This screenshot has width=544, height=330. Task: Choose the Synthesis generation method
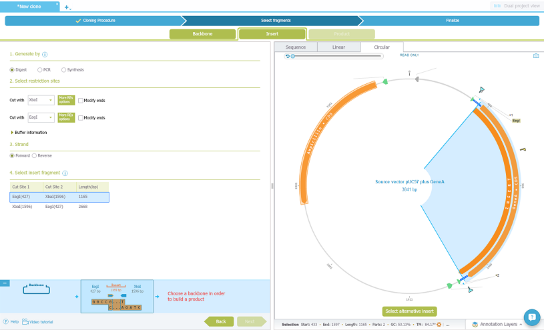click(x=63, y=69)
